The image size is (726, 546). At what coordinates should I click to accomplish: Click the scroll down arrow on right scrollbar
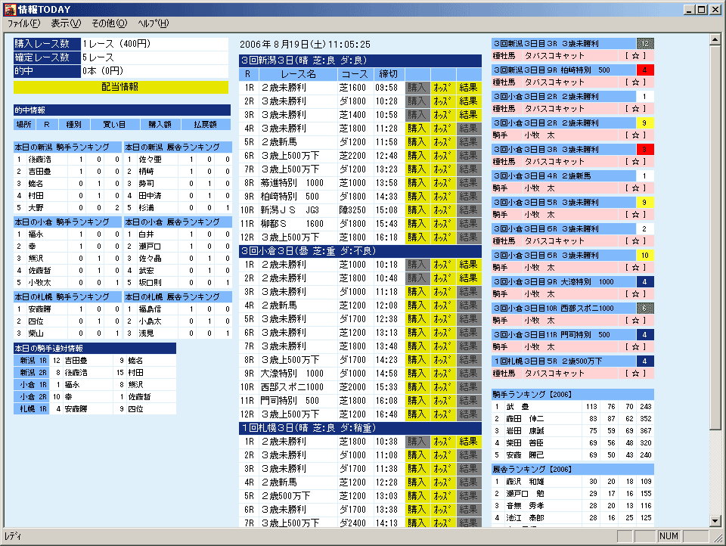tap(715, 520)
